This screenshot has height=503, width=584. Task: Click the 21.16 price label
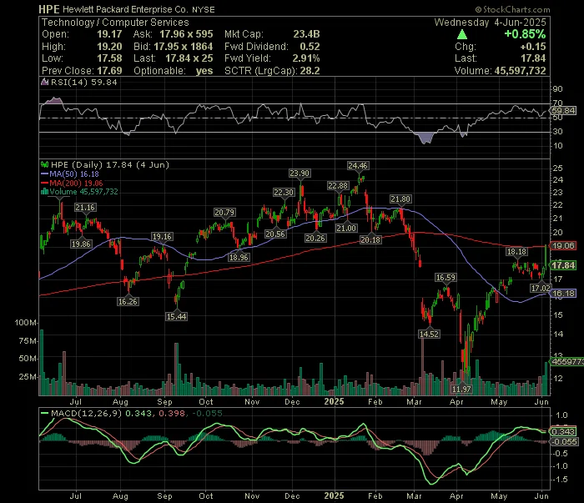85,208
